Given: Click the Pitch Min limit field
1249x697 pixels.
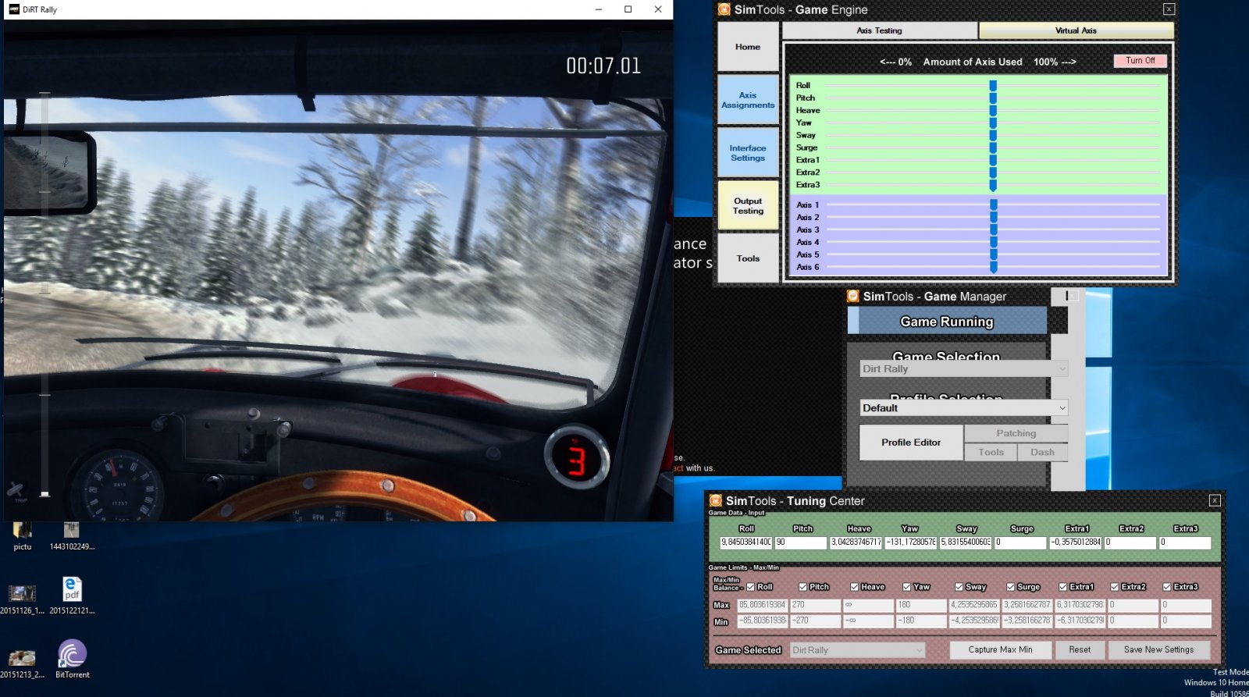Looking at the screenshot, I should [x=815, y=621].
